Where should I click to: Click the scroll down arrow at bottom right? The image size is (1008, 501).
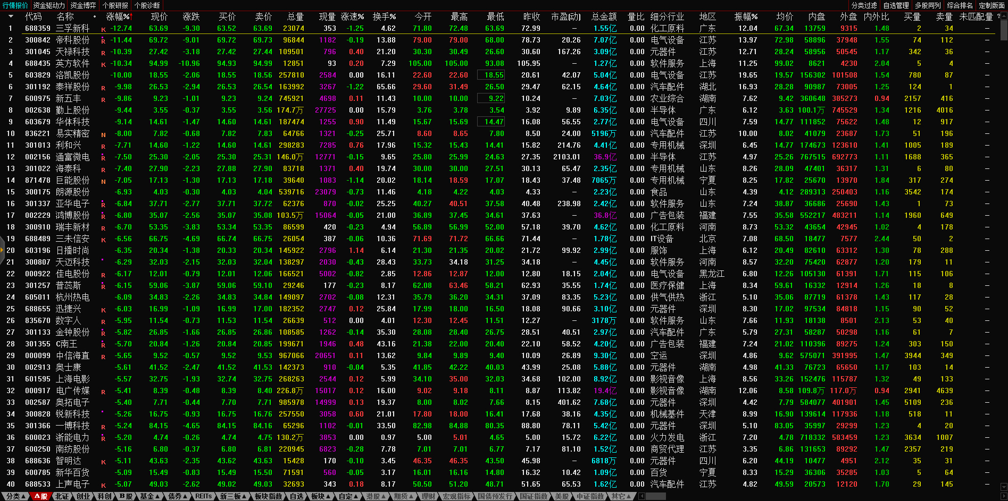coord(1004,487)
